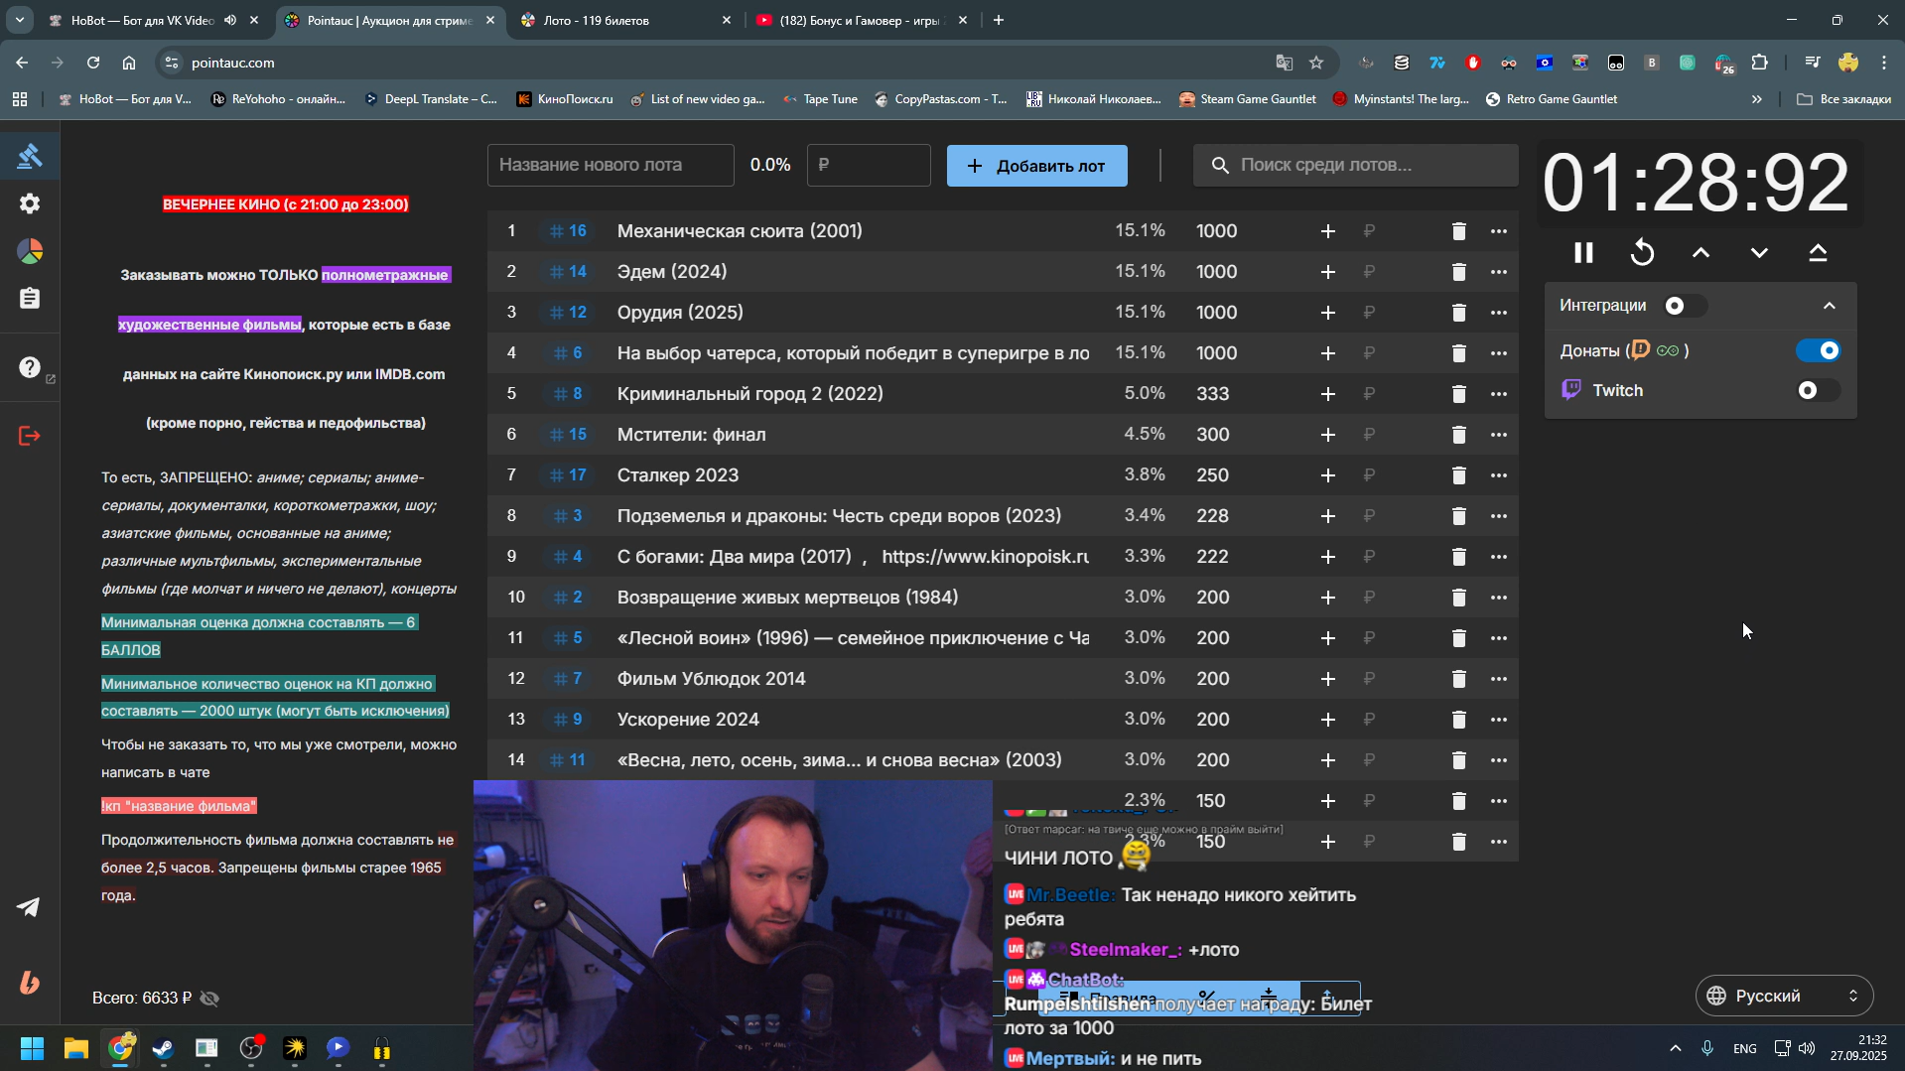Click the 1000 amount of Эдем (2024)
The width and height of the screenshot is (1905, 1071).
point(1216,272)
